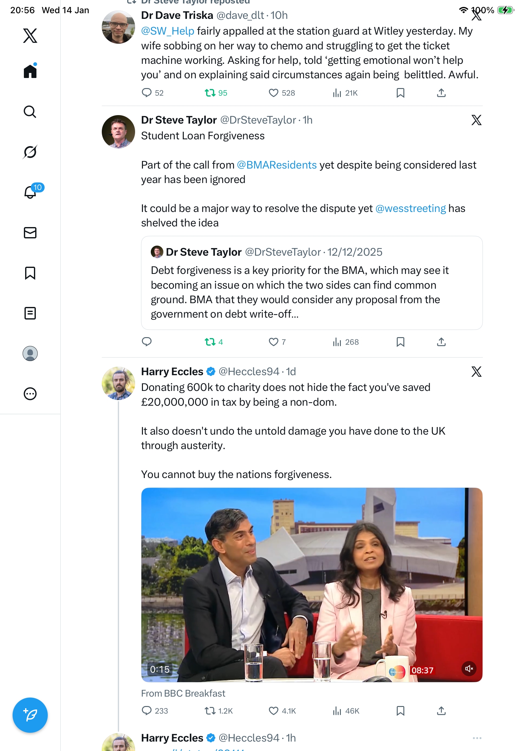Open retweet menu on Dave Triska's post

click(210, 93)
